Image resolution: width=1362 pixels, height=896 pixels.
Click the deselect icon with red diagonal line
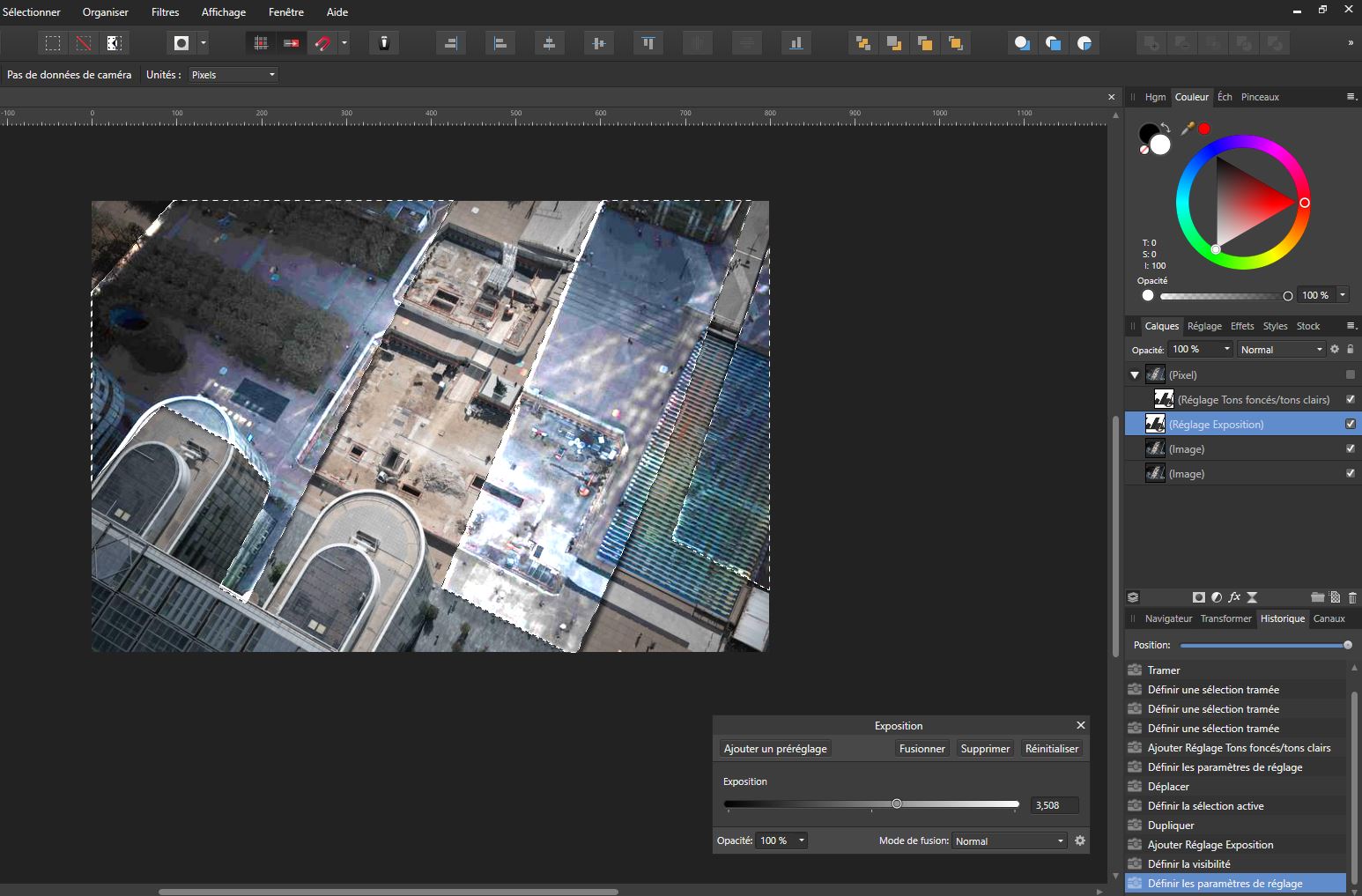click(83, 43)
